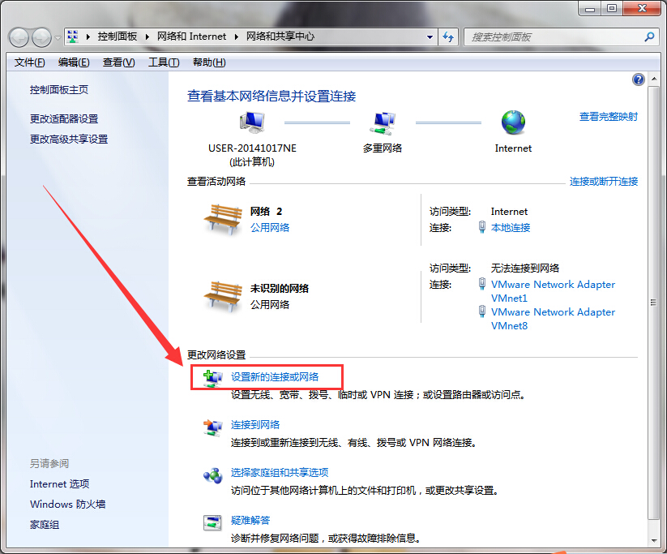Screen dimensions: 667x554
Task: Click the vertical scrollbar on the right
Action: [x=653, y=300]
